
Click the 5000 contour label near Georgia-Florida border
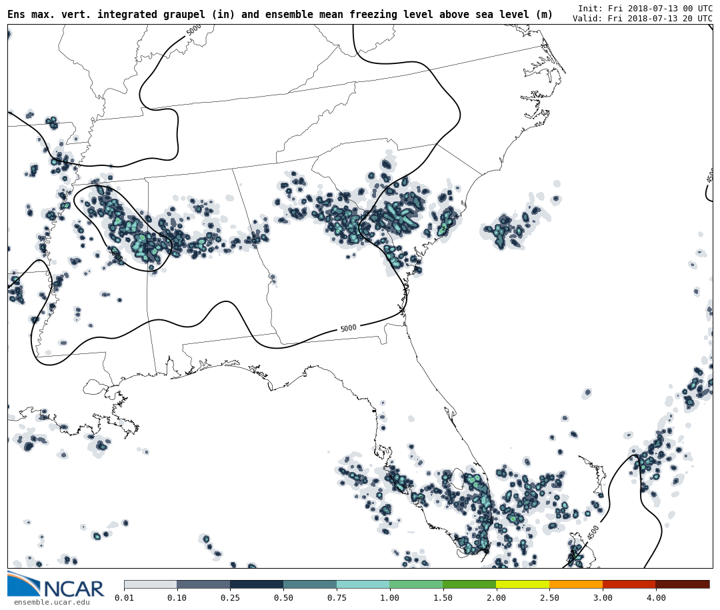click(348, 328)
